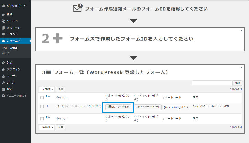Click the settings icon beside 設定

(4, 89)
